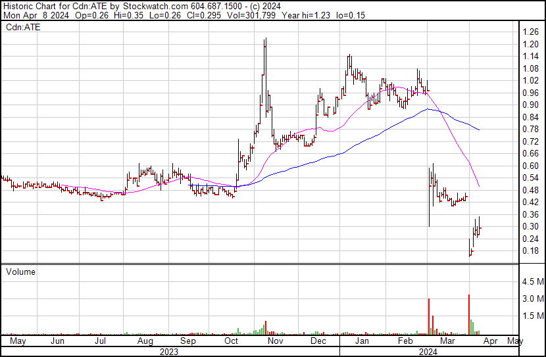Click the 2023 year label
This screenshot has width=546, height=357.
[170, 351]
